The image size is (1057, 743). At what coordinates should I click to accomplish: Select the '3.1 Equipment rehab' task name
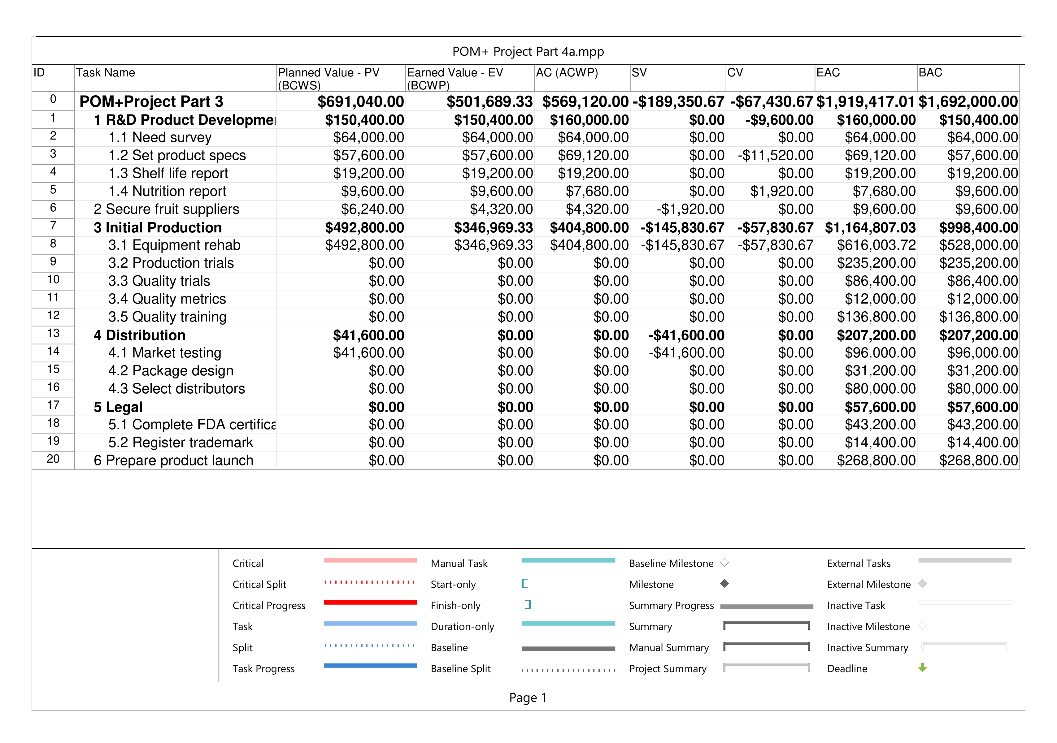174,245
